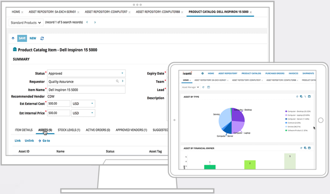
Task: Click the layout icon next to dashboard refresh
Action: tap(209, 87)
